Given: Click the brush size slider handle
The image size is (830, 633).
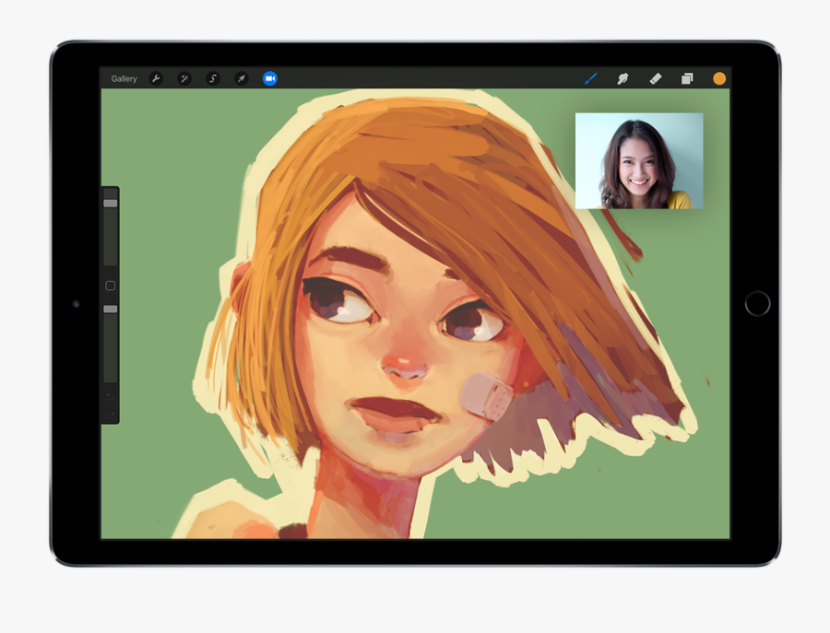Looking at the screenshot, I should pyautogui.click(x=110, y=204).
